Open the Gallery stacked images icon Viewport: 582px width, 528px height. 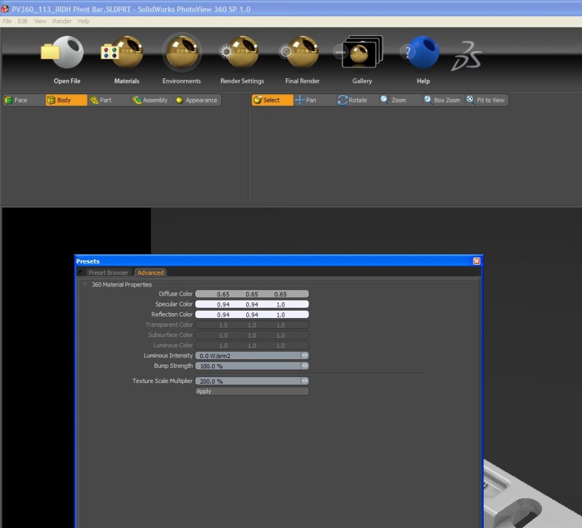click(360, 52)
